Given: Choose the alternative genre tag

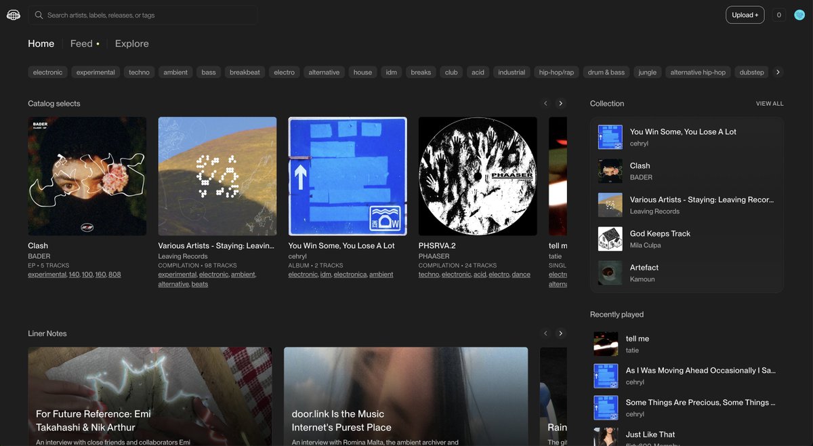Looking at the screenshot, I should (x=324, y=72).
